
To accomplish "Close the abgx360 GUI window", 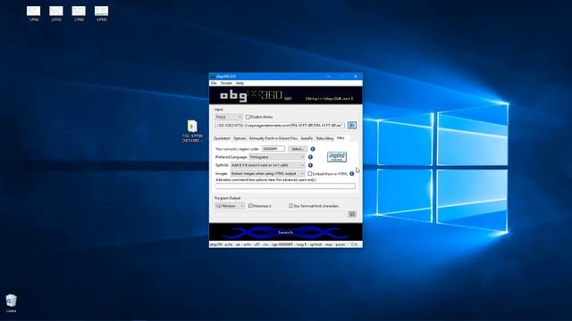I will [356, 77].
